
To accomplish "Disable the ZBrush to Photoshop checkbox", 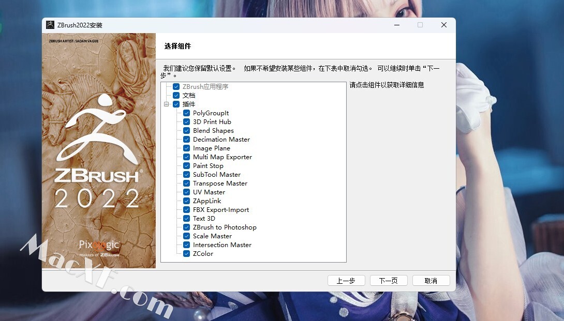I will tap(187, 227).
